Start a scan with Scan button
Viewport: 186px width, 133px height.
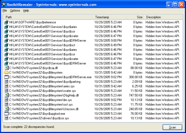tap(172, 127)
